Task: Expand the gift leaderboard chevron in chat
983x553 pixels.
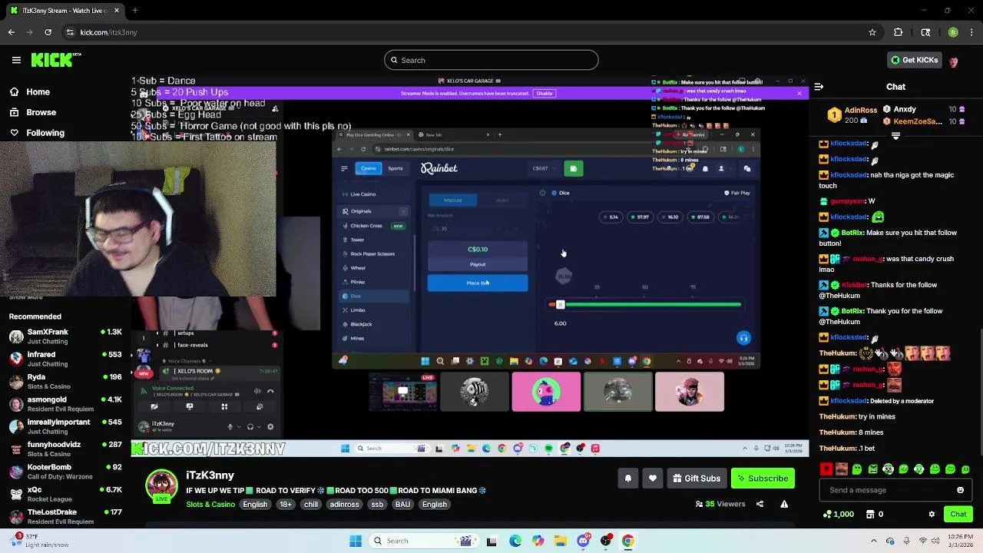Action: tap(895, 136)
